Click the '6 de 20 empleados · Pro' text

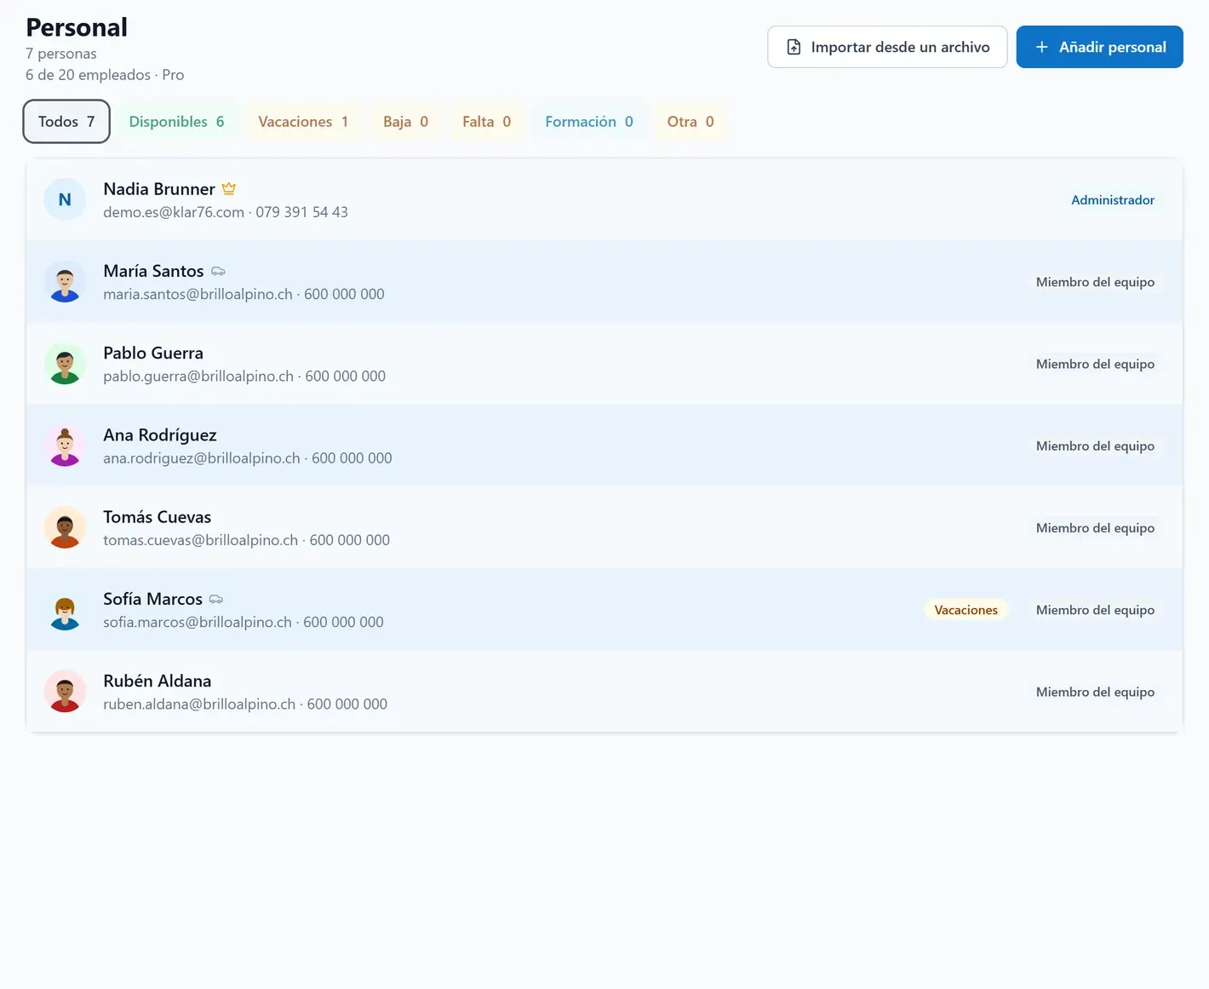(x=105, y=75)
